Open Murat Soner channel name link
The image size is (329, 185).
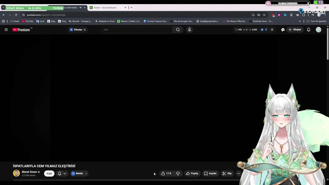tap(29, 172)
